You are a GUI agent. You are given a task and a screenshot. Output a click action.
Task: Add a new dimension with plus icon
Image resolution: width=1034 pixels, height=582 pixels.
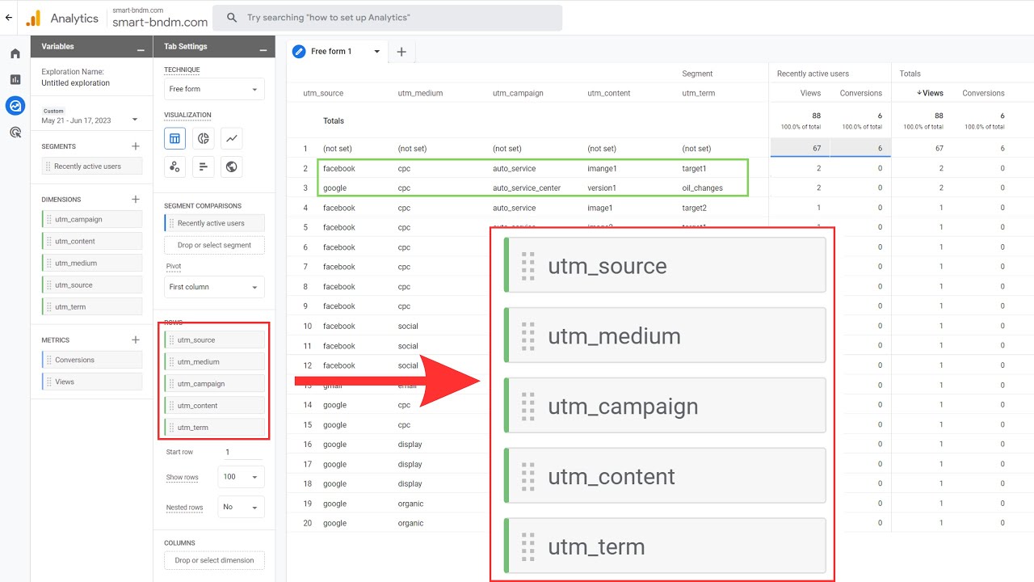pos(136,199)
